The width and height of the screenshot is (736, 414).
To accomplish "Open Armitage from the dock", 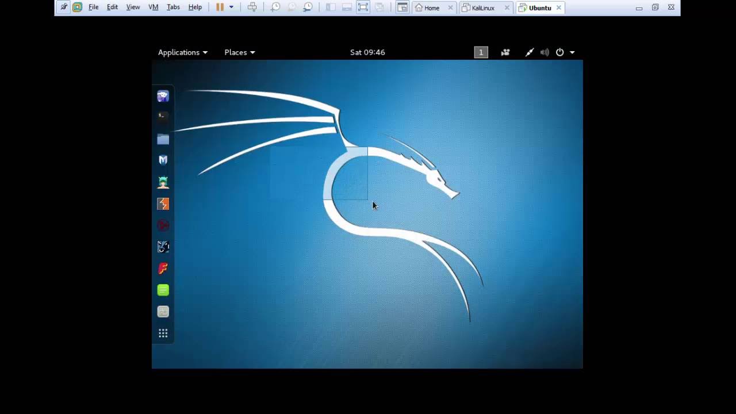I will [163, 182].
